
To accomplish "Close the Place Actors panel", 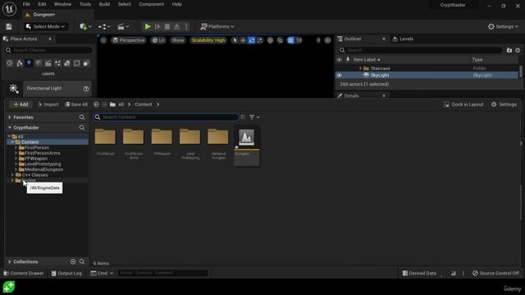I will [x=50, y=39].
